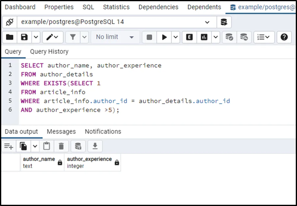Open the copy options dropdown arrow
The width and height of the screenshot is (297, 206).
point(35,146)
